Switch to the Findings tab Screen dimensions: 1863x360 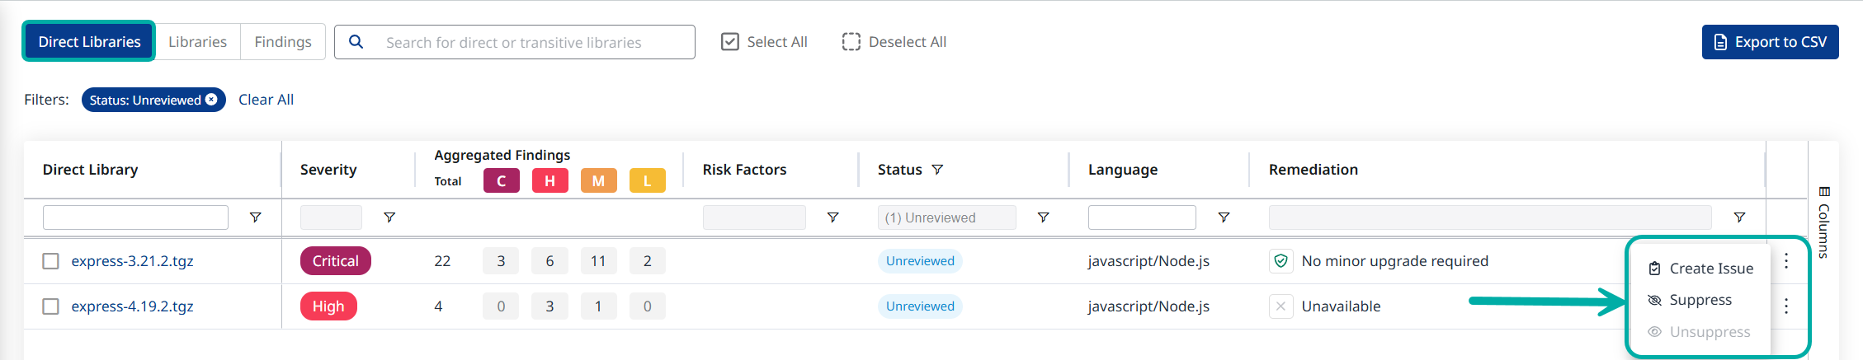pyautogui.click(x=282, y=42)
